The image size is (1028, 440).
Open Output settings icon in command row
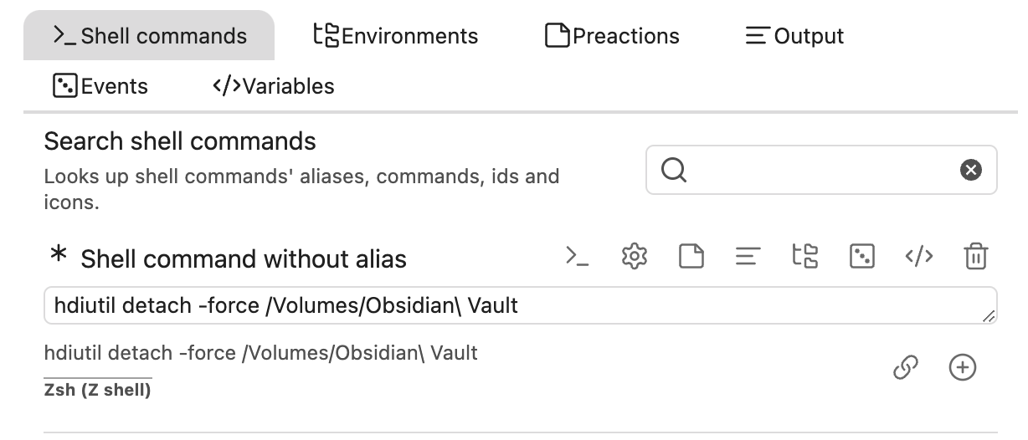tap(748, 257)
